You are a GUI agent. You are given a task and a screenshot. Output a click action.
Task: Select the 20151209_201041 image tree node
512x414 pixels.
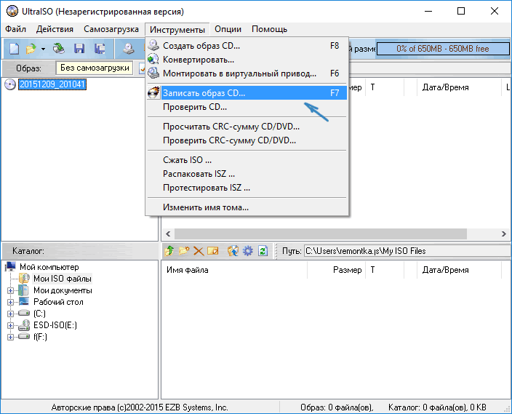coord(52,84)
